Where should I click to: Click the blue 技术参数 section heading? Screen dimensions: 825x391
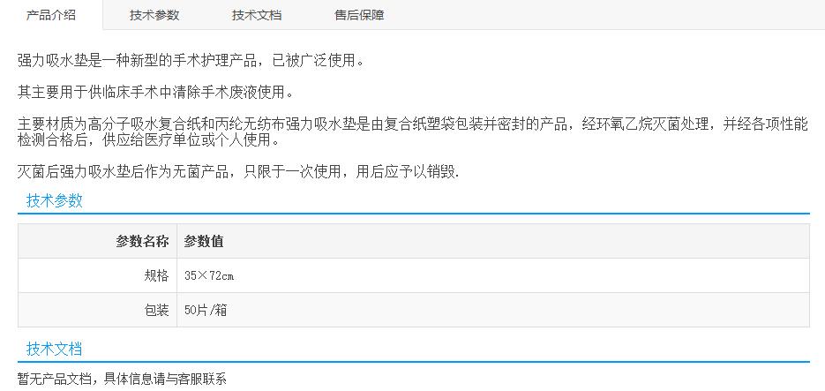(x=55, y=200)
